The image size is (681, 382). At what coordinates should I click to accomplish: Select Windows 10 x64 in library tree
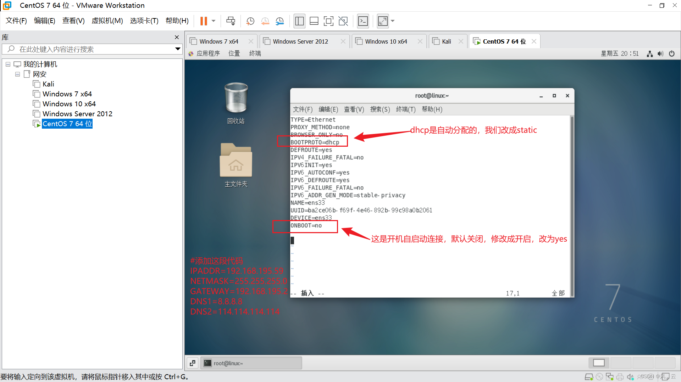coord(69,104)
